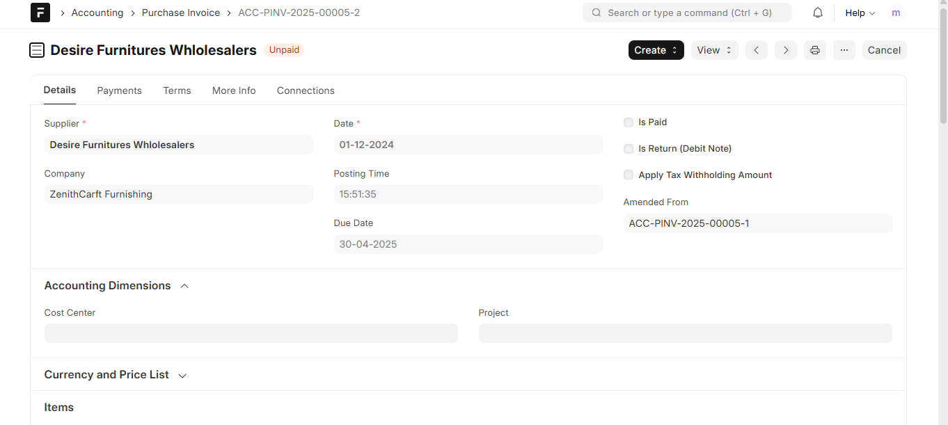Click the Company field ZenithCarft Furnishing

click(179, 194)
